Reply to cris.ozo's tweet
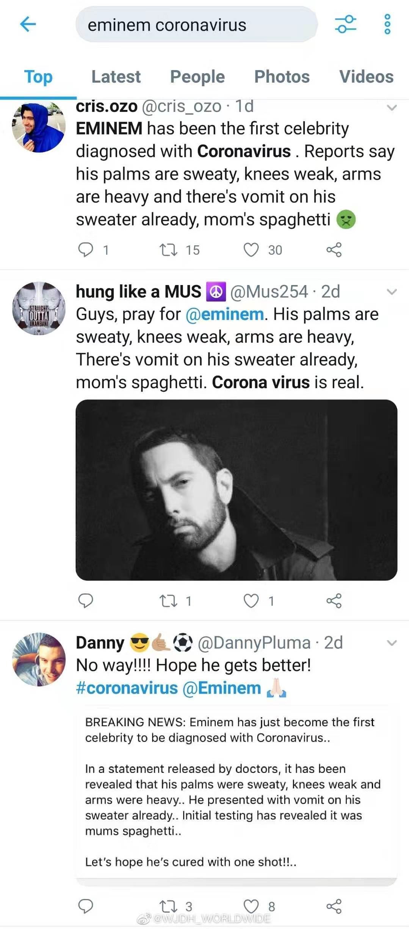 86,250
